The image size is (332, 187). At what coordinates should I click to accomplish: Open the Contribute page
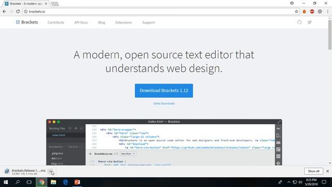(56, 22)
